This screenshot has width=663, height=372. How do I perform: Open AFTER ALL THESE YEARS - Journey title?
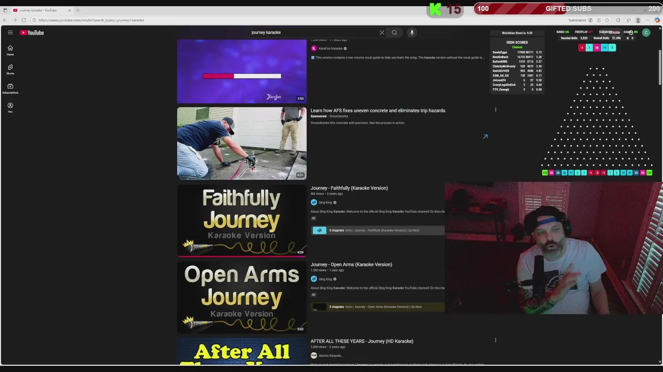pos(362,341)
